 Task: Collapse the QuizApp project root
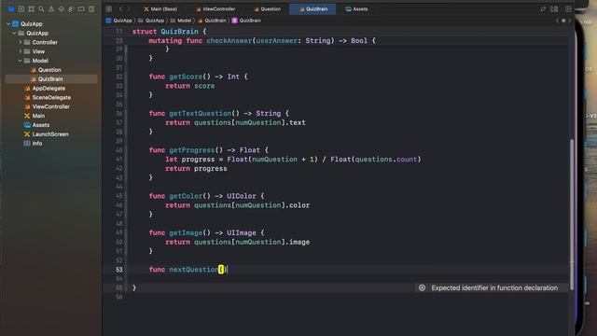8,23
